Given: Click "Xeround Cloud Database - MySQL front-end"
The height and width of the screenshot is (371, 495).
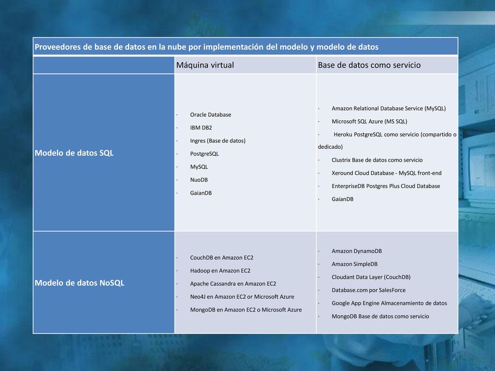Looking at the screenshot, I should point(386,173).
